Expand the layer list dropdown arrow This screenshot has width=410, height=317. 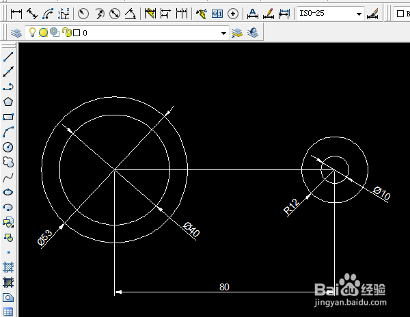(x=223, y=33)
